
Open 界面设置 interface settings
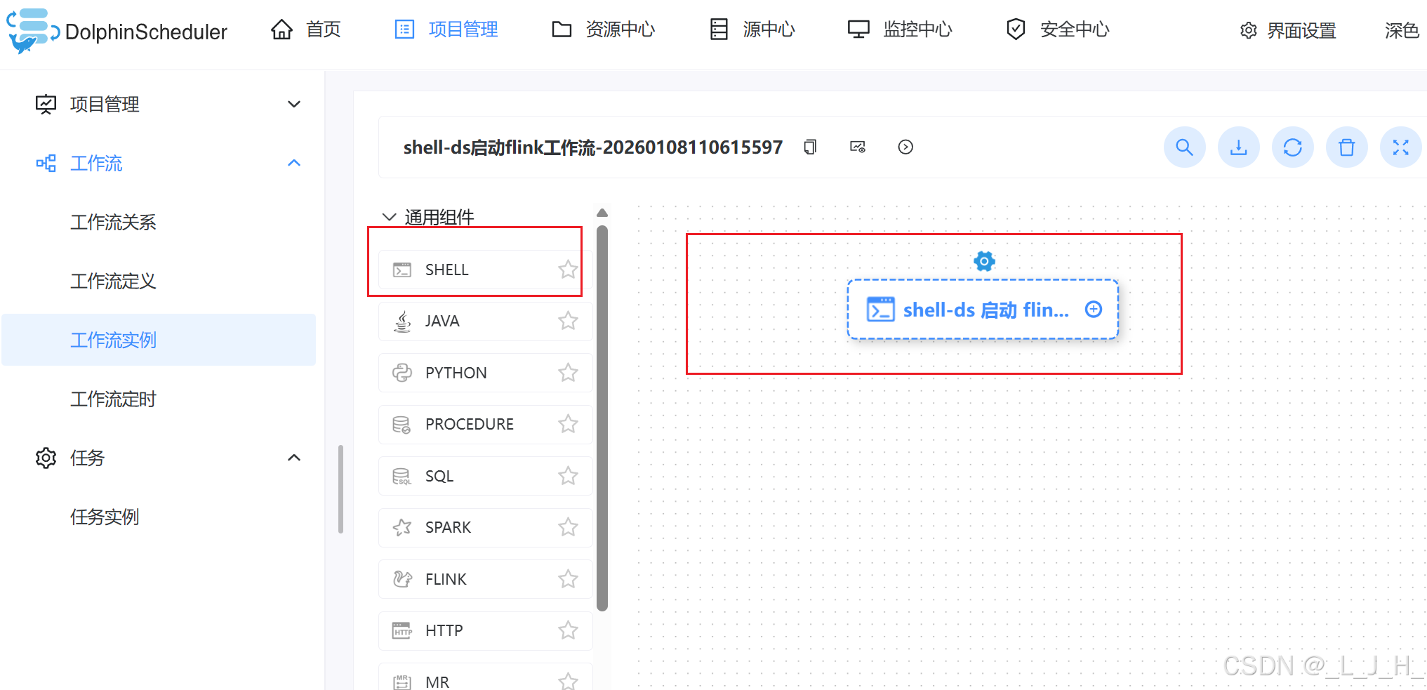(1288, 31)
